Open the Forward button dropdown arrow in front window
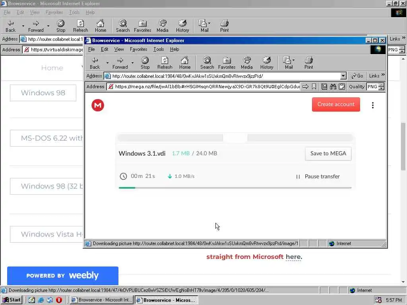 click(132, 63)
